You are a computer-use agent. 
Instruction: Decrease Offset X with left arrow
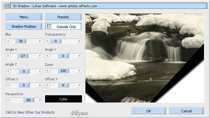(x=8, y=85)
